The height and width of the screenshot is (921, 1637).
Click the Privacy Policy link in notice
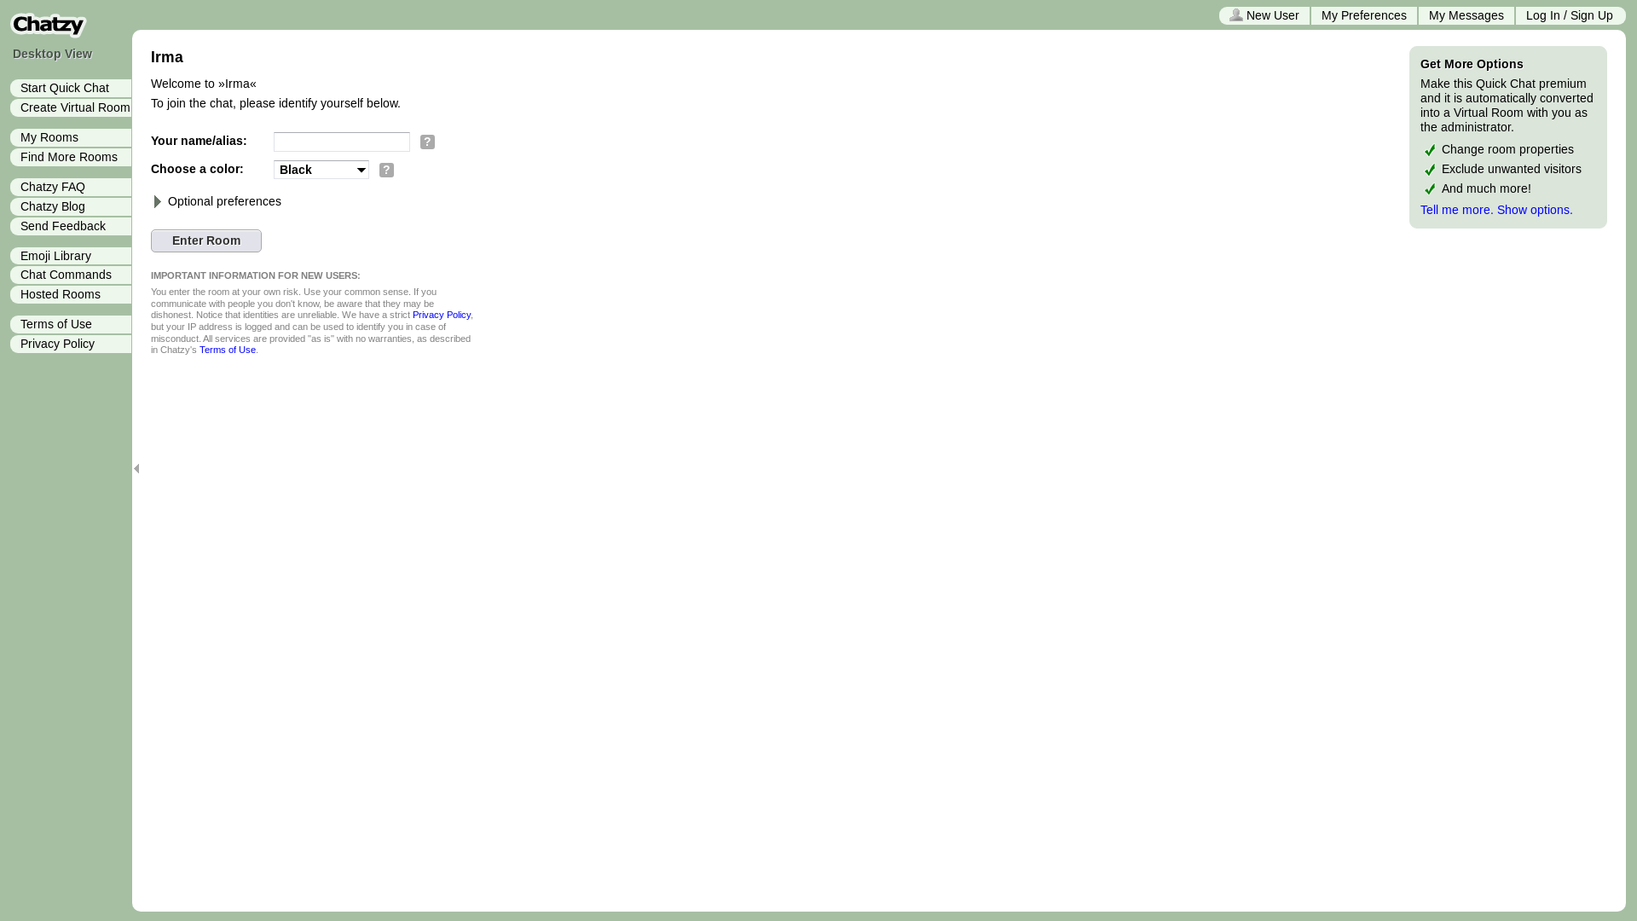(442, 315)
